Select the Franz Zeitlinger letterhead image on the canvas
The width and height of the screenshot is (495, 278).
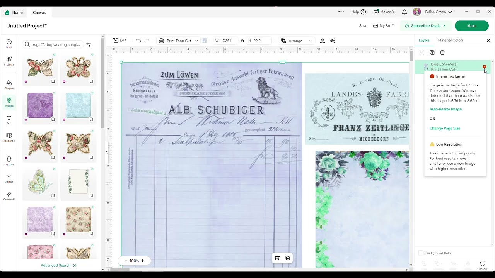tap(357, 109)
